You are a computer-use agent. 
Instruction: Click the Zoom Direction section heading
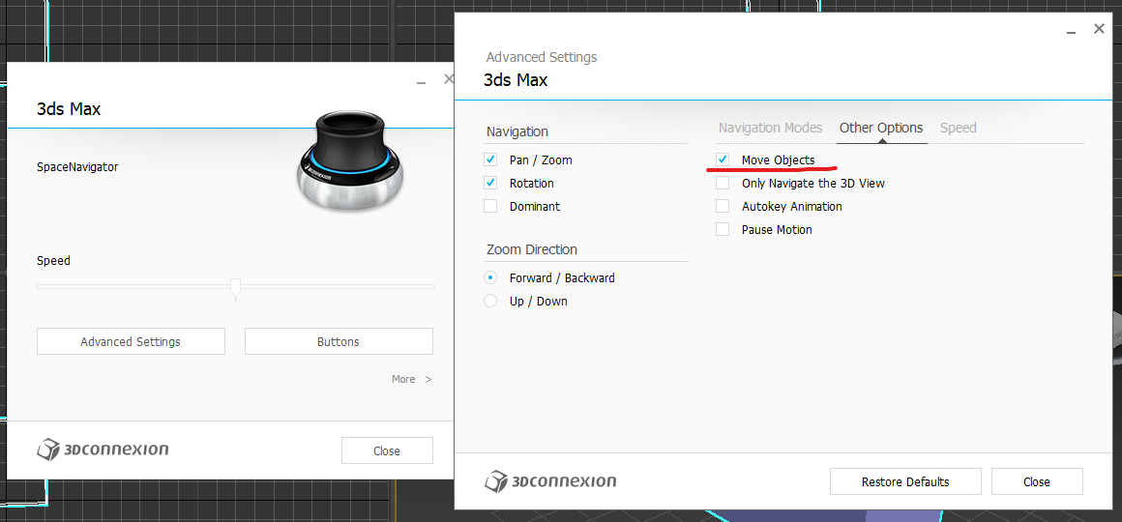click(532, 249)
